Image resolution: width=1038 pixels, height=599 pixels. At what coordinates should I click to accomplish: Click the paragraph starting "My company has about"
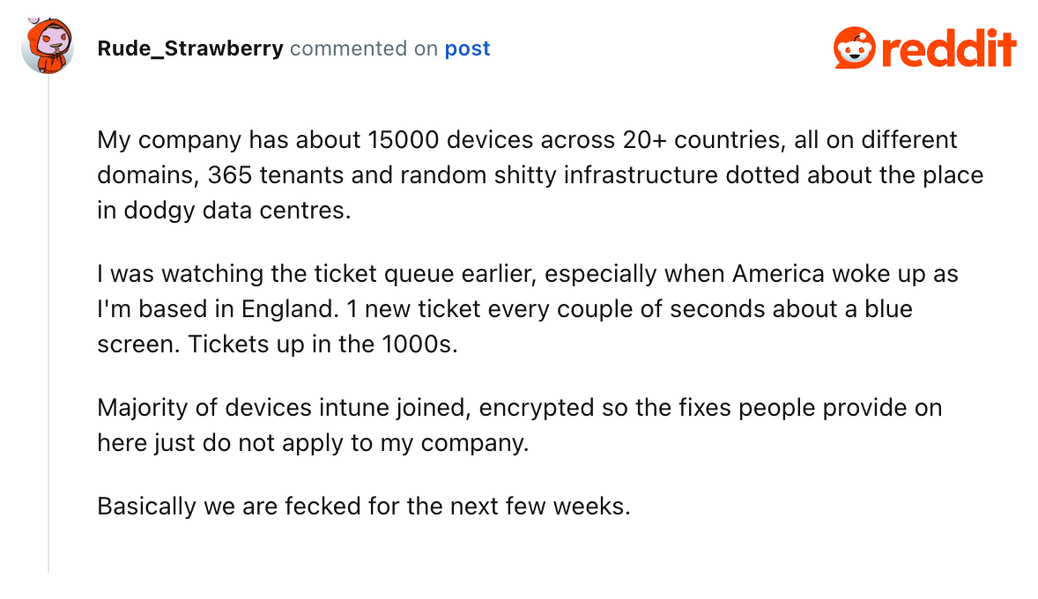click(x=540, y=174)
